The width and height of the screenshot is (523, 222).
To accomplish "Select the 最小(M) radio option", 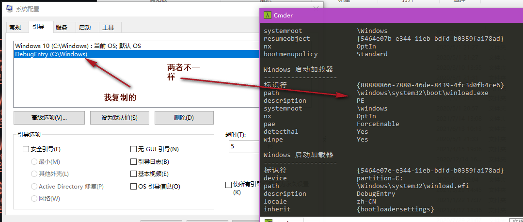I will click(34, 162).
